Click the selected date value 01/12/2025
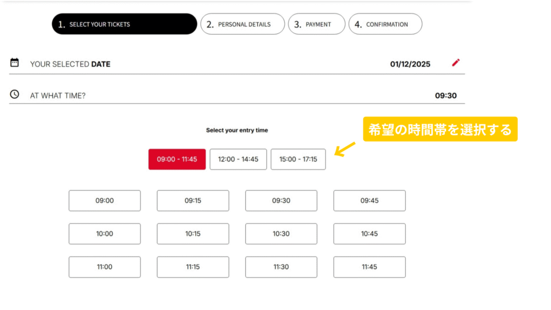The width and height of the screenshot is (551, 310). click(x=410, y=64)
